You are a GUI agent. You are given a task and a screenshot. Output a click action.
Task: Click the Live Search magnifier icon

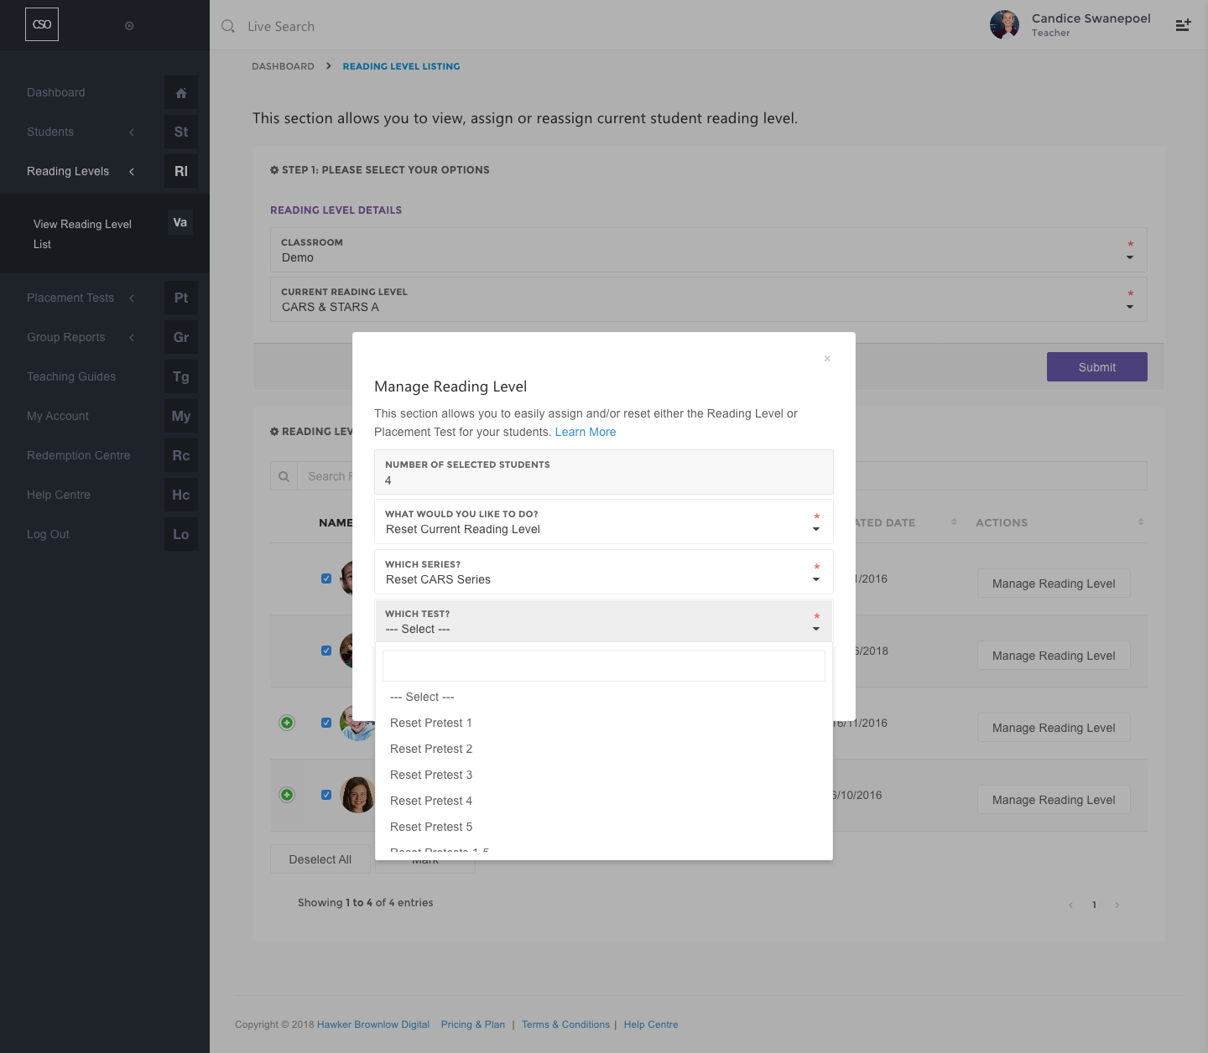[228, 27]
